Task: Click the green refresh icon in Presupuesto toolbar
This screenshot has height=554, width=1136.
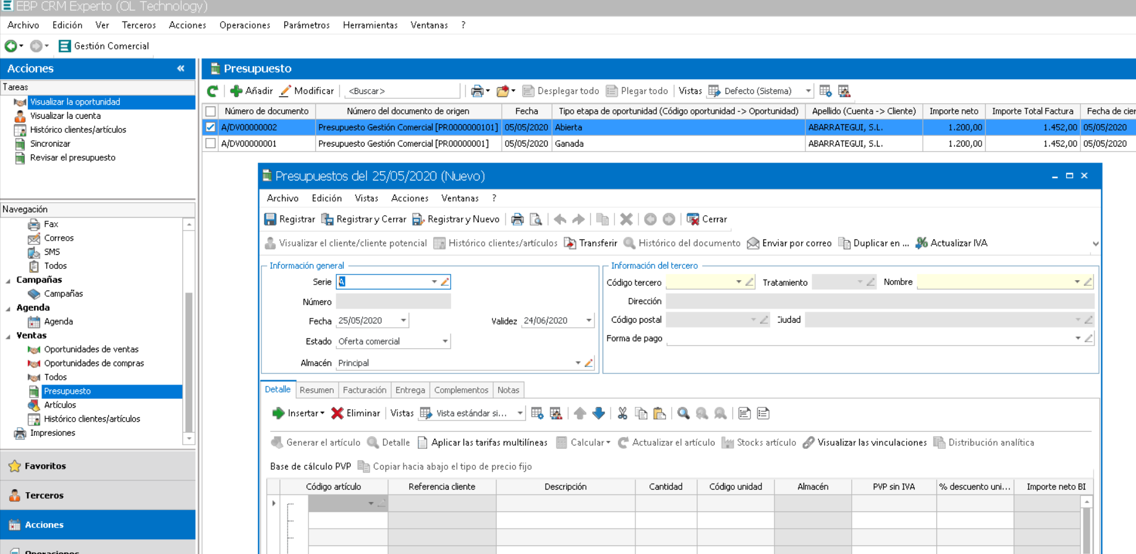Action: (x=213, y=91)
